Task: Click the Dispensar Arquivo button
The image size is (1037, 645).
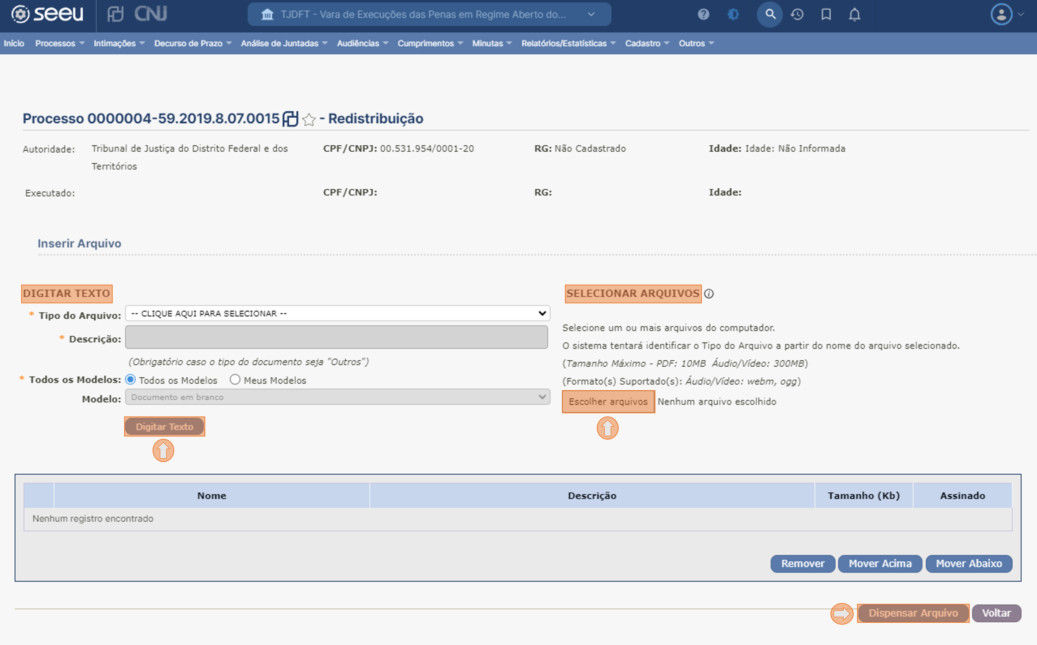Action: tap(913, 613)
